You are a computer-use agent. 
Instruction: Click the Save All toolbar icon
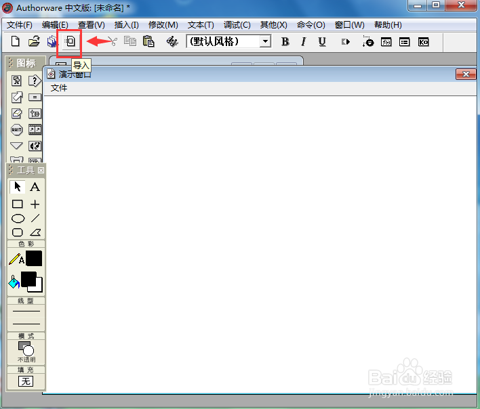52,41
